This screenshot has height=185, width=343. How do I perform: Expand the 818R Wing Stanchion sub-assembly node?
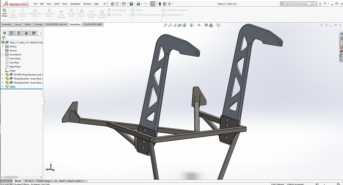pyautogui.click(x=3, y=74)
